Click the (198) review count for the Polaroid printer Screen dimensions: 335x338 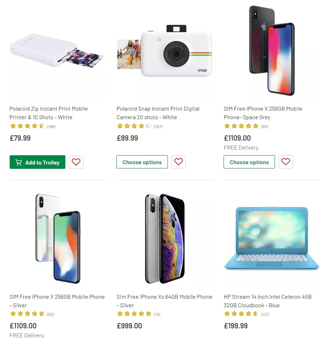[x=51, y=126]
